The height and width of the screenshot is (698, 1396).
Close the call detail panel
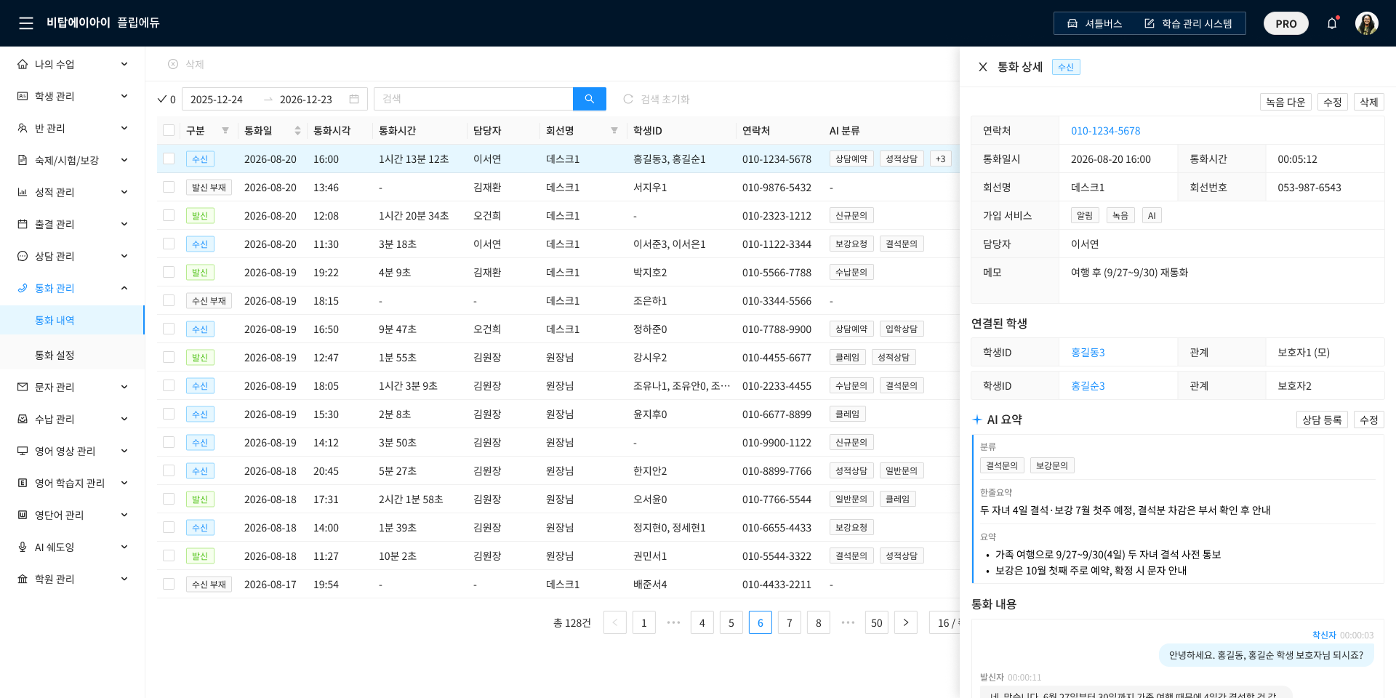(x=983, y=67)
